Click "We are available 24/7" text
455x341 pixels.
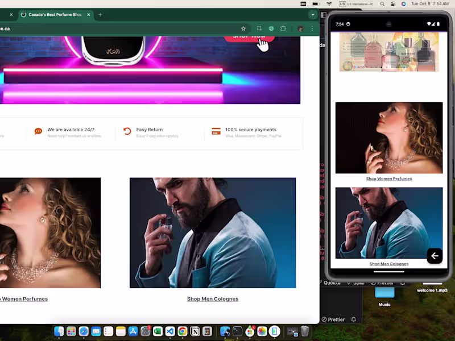pyautogui.click(x=71, y=130)
